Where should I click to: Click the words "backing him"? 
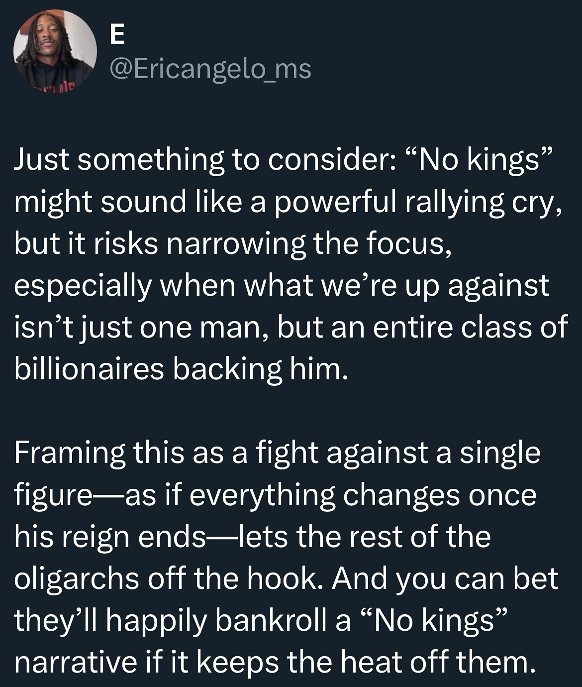259,369
